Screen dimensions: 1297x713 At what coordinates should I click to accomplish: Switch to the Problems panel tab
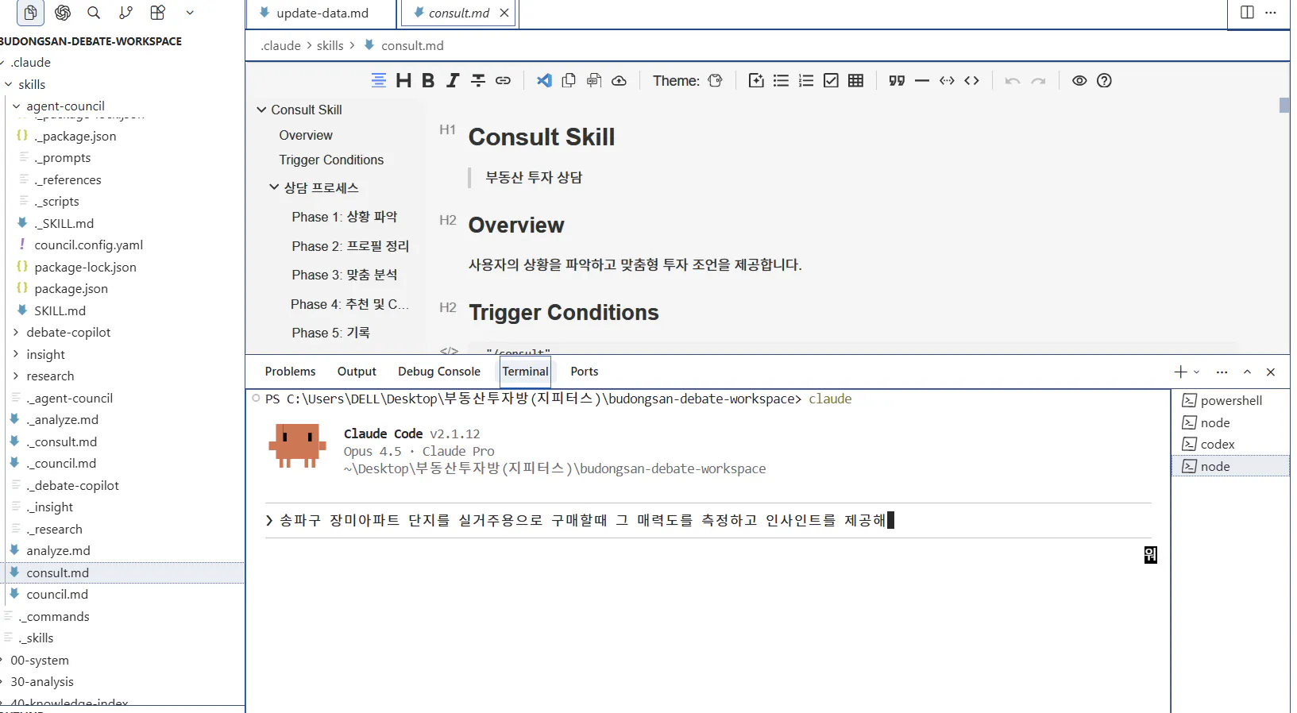(290, 371)
